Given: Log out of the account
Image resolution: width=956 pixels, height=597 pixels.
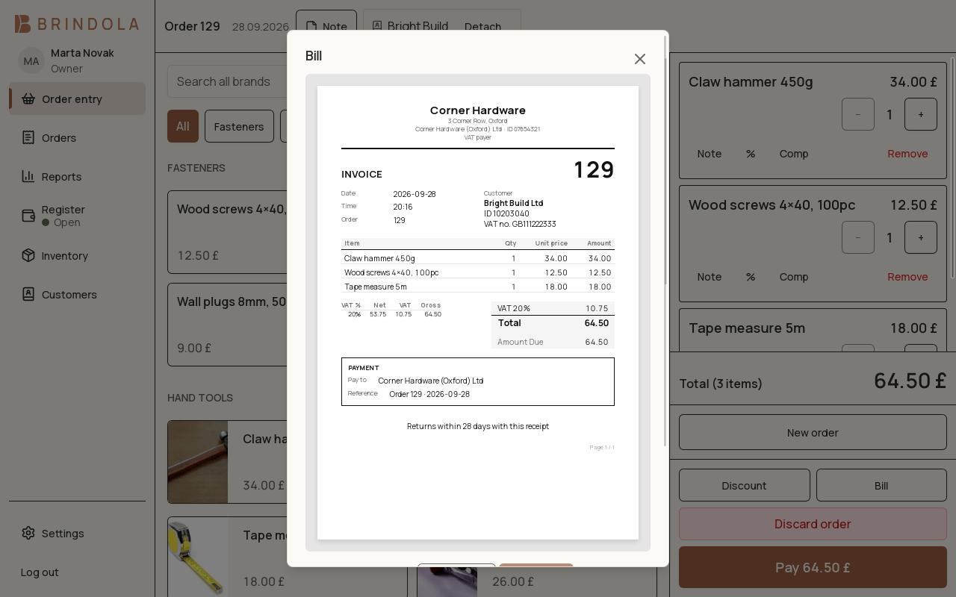Looking at the screenshot, I should tap(77, 572).
